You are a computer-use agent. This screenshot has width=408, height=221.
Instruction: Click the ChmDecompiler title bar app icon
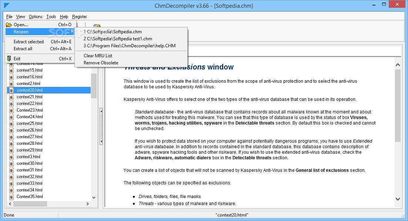coord(7,5)
